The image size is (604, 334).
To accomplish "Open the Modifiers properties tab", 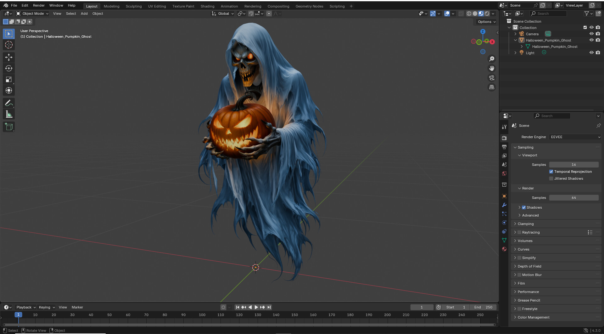I will pos(504,205).
